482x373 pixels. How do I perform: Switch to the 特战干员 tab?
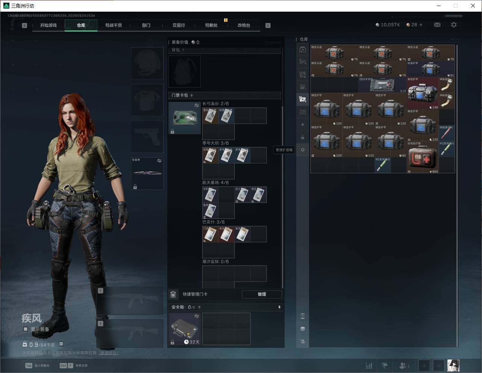[x=114, y=25]
